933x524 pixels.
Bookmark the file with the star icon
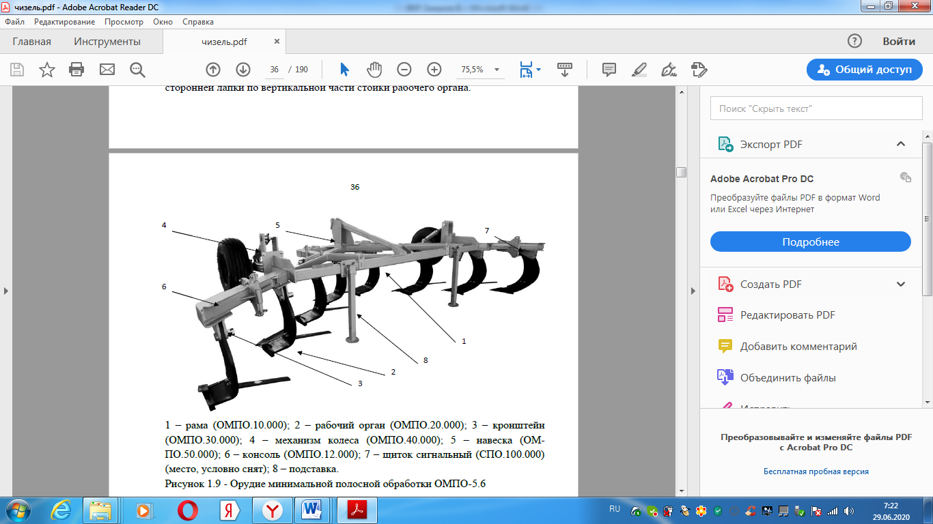coord(47,70)
